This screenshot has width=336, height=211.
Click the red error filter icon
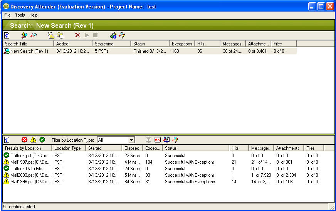pyautogui.click(x=24, y=140)
